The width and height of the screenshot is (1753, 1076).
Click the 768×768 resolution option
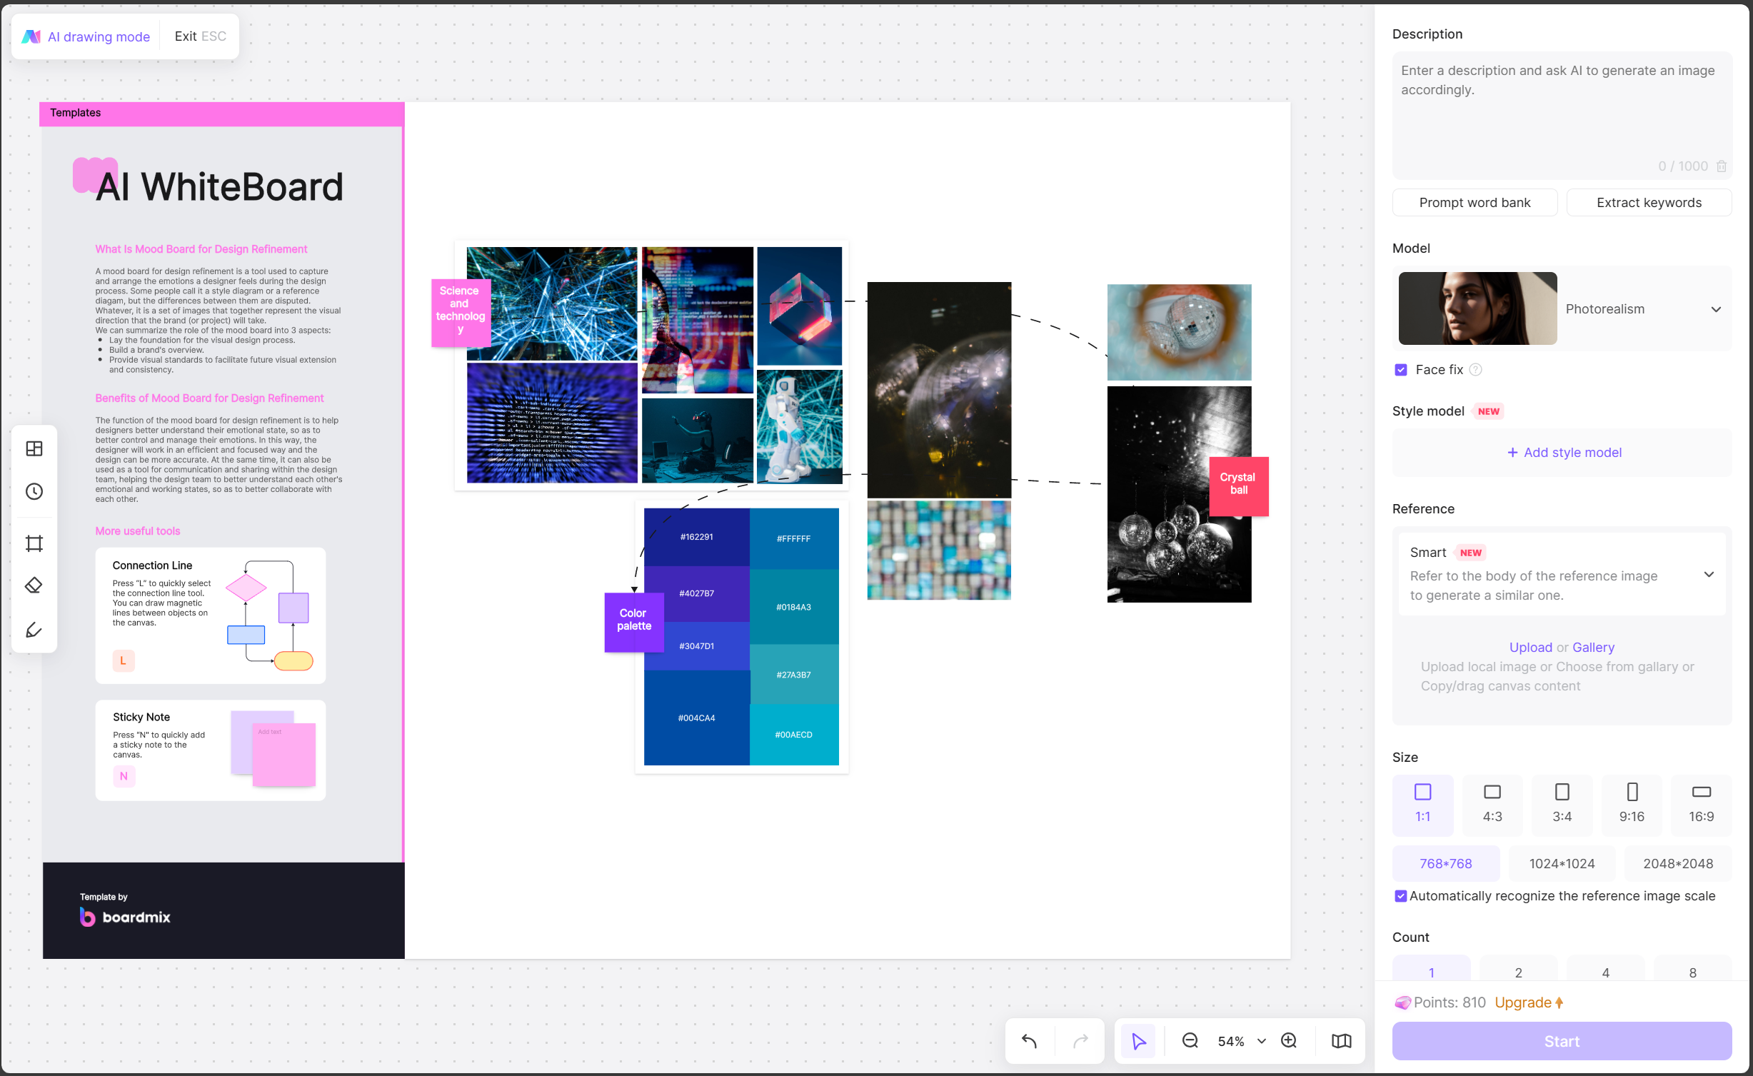pos(1446,863)
